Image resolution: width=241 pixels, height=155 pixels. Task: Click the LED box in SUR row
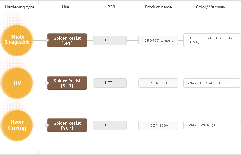[x=110, y=83]
